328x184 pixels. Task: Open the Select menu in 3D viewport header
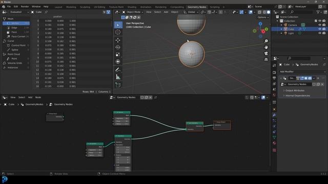coord(157,12)
